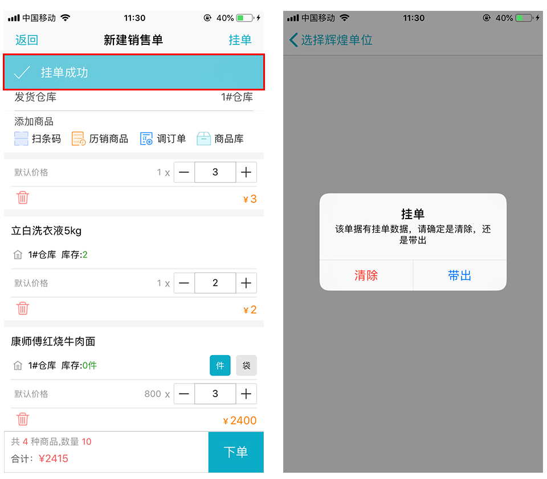Viewport: 547px width, 479px height.
Task: Open the 历销商品 history icon
Action: pos(79,139)
